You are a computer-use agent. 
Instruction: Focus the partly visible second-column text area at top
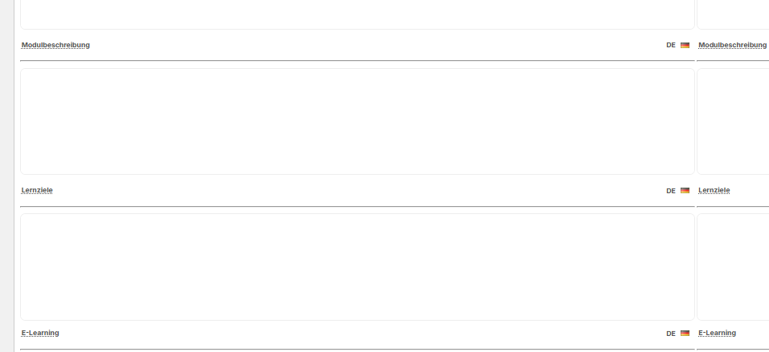point(733,14)
